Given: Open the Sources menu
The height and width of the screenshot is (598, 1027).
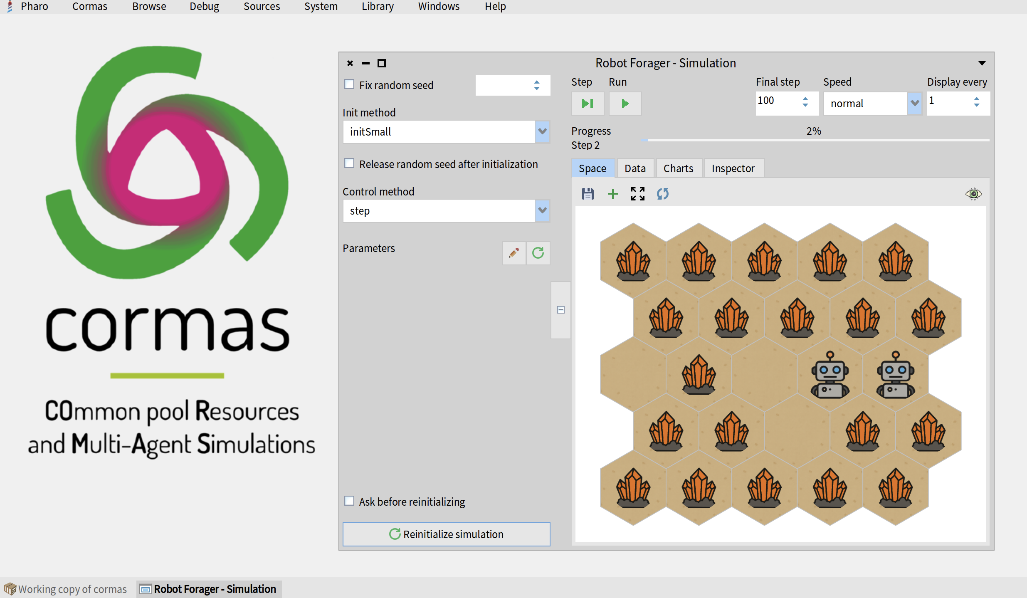Looking at the screenshot, I should click(x=262, y=6).
